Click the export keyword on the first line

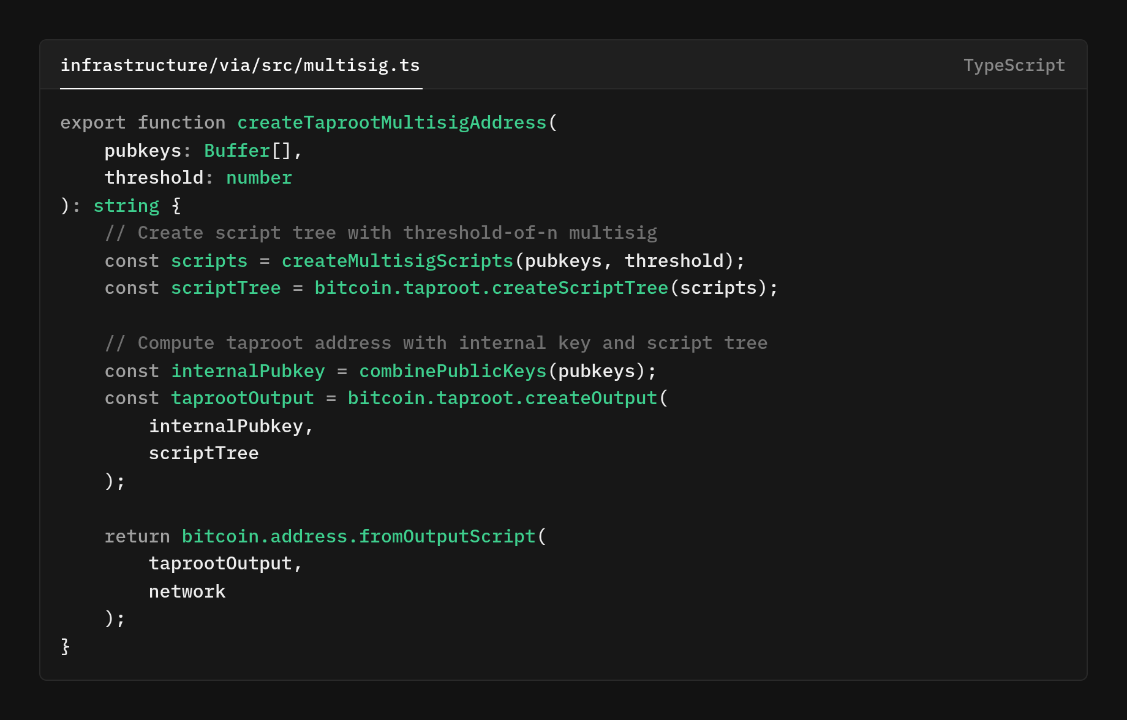[x=92, y=123]
